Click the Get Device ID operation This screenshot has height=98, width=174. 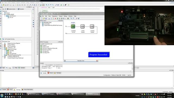(x=45, y=47)
